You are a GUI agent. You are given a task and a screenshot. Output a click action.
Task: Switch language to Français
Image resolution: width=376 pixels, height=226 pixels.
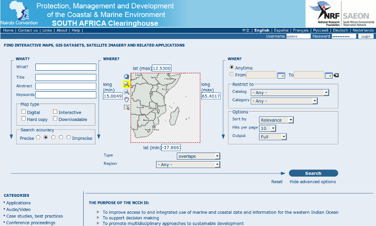pos(301,30)
